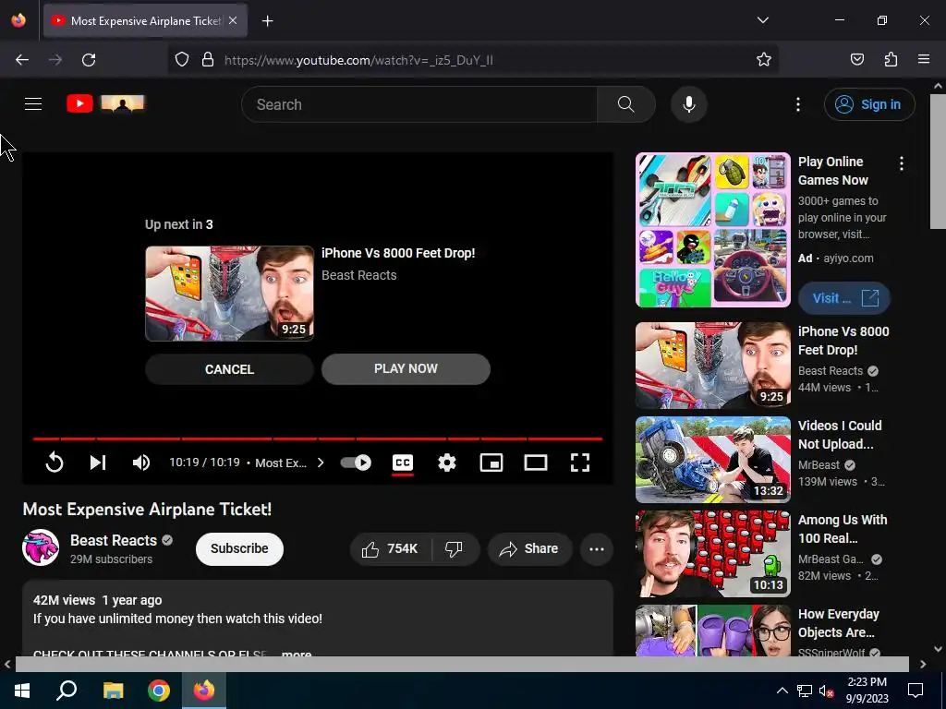Visit the ayiyo.com ad link
Screen dimensions: 946x709
pyautogui.click(x=843, y=298)
